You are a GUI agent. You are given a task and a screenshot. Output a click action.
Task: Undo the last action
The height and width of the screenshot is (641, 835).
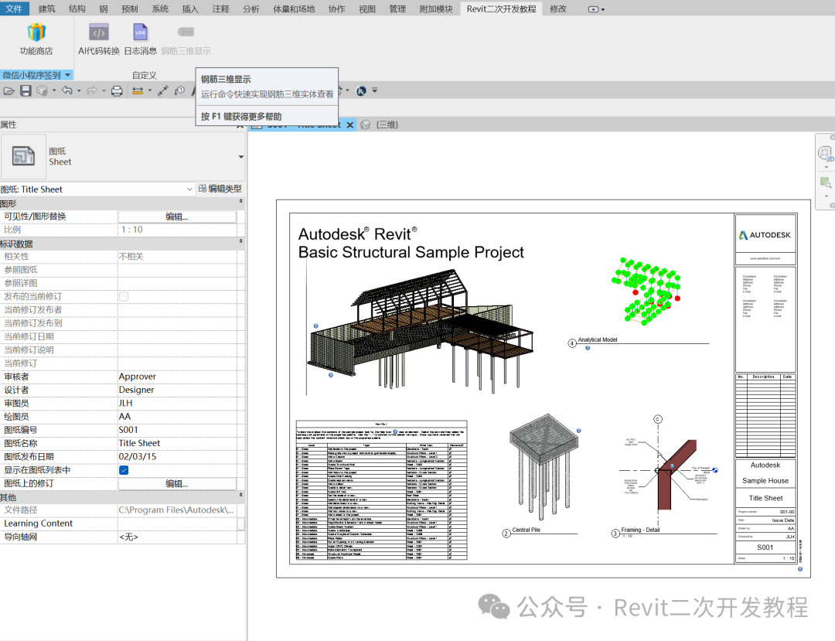67,90
